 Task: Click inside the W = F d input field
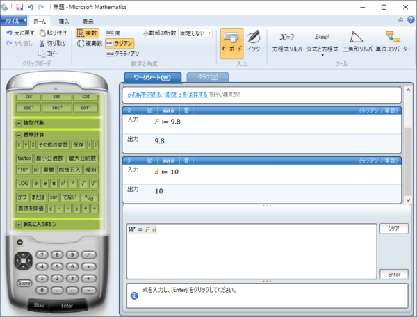click(x=252, y=252)
